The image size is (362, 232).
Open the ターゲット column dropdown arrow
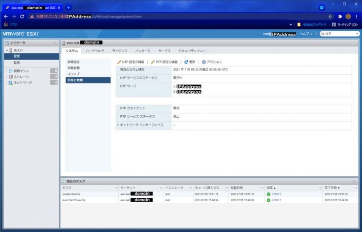click(161, 188)
